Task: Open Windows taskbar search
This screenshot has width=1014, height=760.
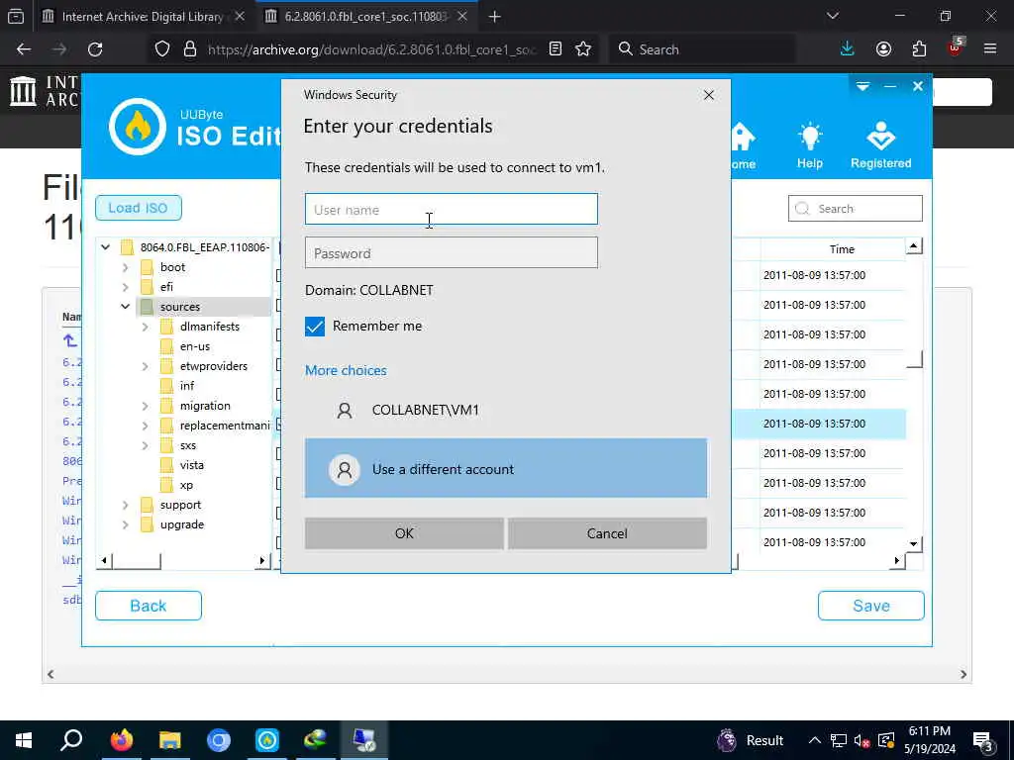Action: 71,740
